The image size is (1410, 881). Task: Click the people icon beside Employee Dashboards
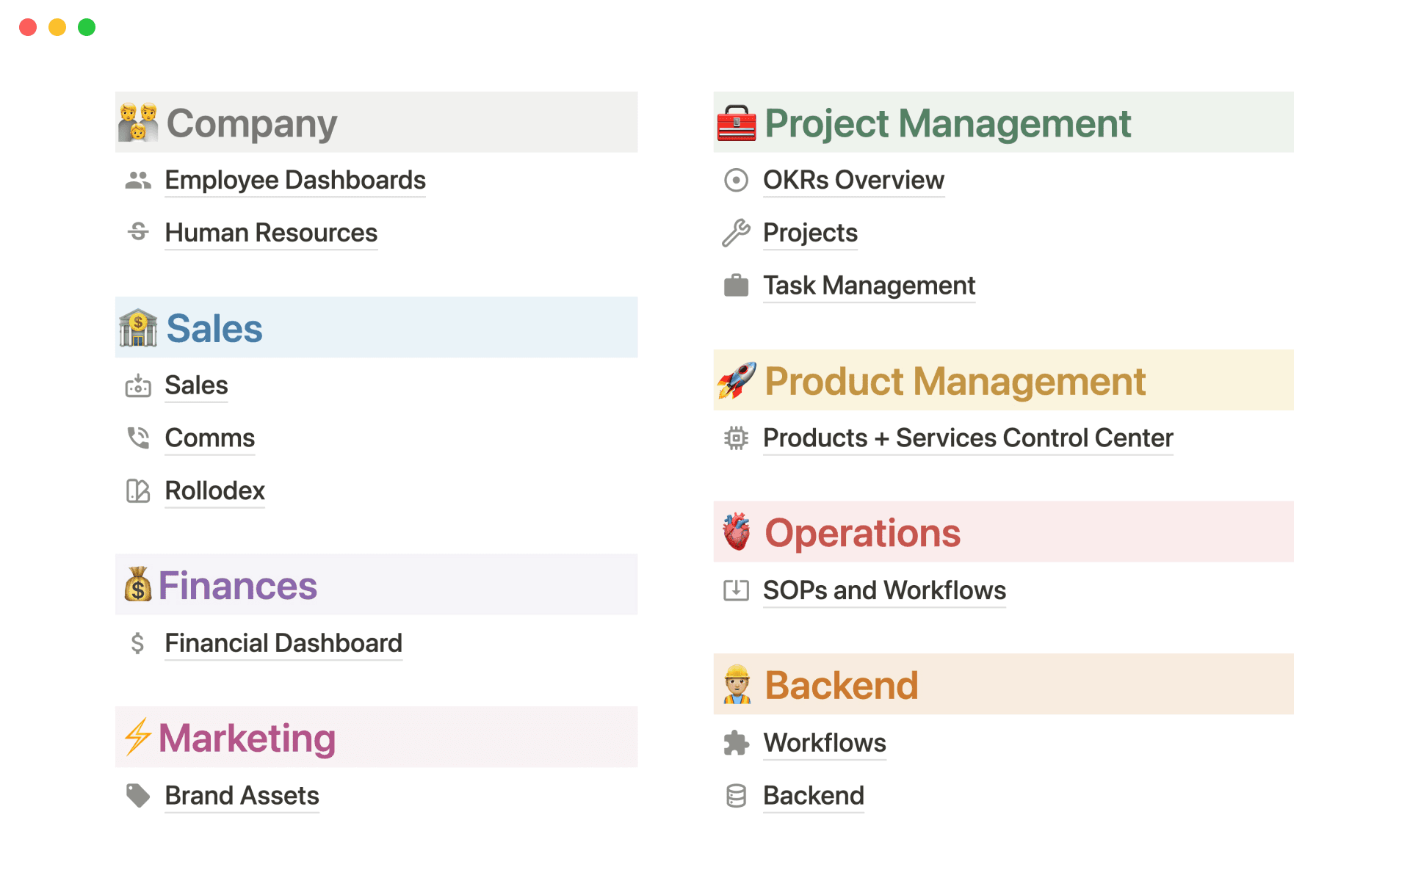[138, 180]
